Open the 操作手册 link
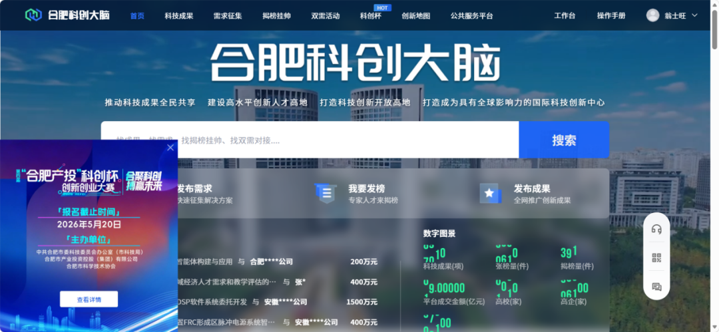719x332 pixels. (610, 15)
